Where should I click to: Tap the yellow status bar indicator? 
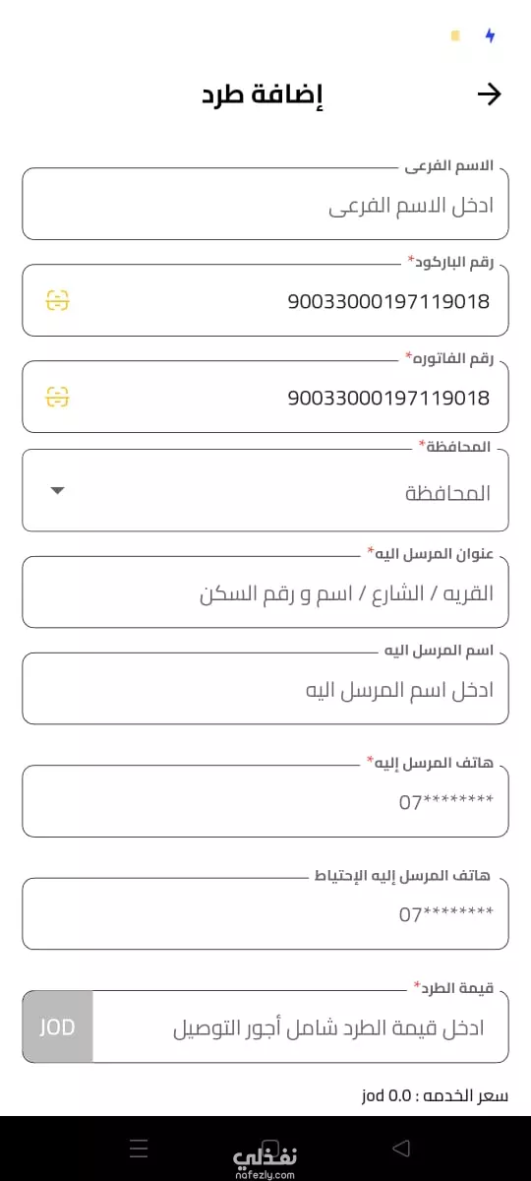coord(454,35)
